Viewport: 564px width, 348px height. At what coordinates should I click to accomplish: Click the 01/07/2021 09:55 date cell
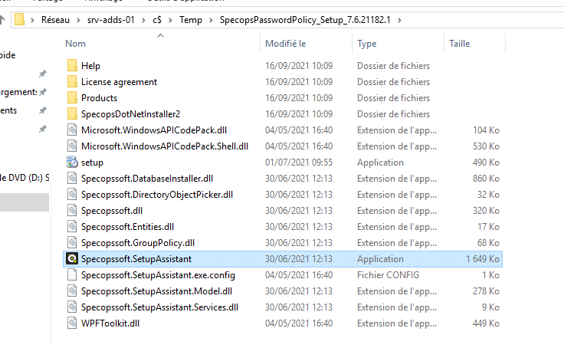(299, 163)
